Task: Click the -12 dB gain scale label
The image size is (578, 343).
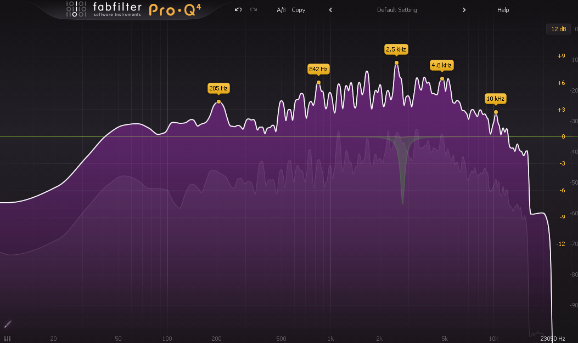Action: (560, 244)
